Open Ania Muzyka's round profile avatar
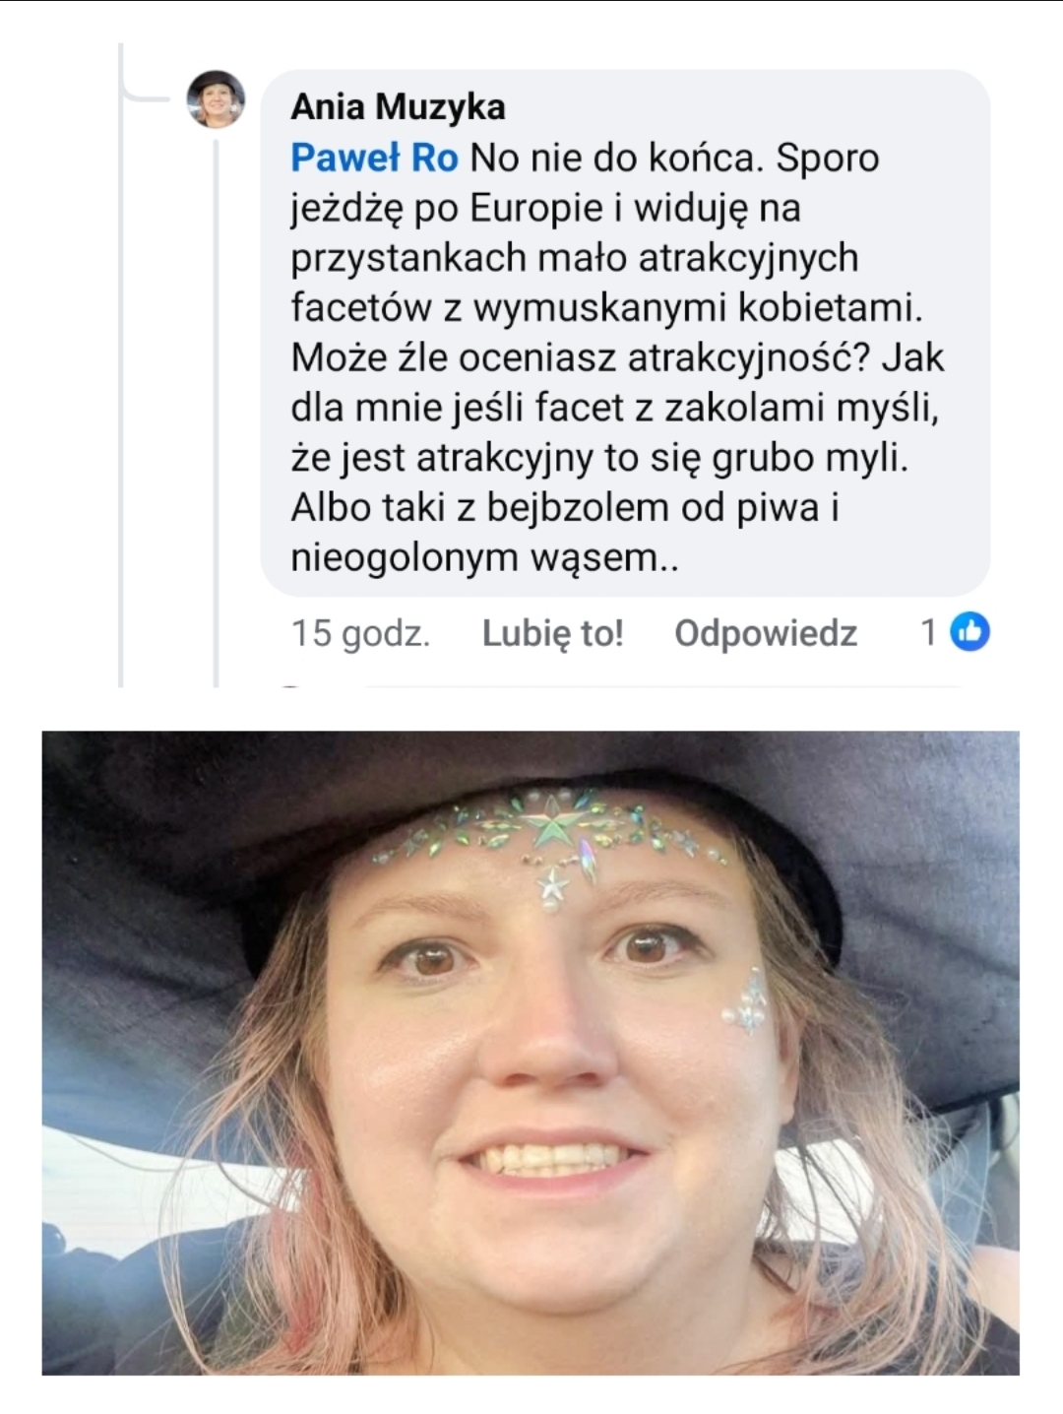 216,99
